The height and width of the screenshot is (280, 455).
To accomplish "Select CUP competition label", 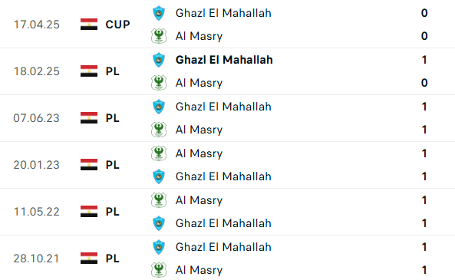I will [x=117, y=25].
